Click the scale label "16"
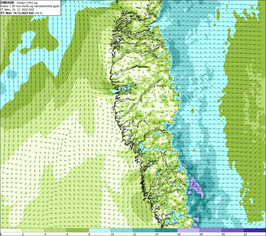Viewport: 266px width, 236px height. [179, 234]
